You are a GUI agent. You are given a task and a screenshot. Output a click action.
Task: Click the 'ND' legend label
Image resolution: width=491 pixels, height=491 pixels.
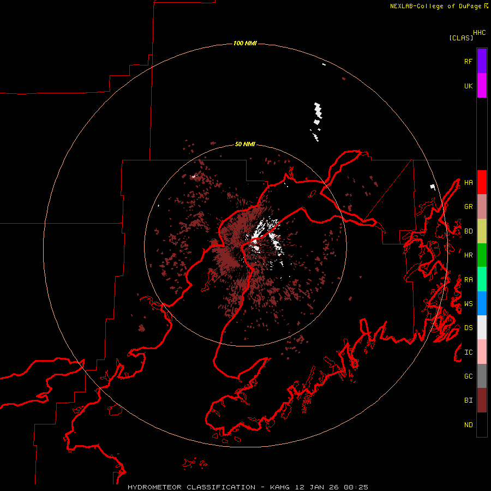pyautogui.click(x=468, y=425)
